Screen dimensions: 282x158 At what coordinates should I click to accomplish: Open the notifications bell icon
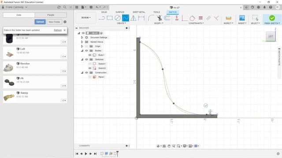pyautogui.click(x=264, y=7)
